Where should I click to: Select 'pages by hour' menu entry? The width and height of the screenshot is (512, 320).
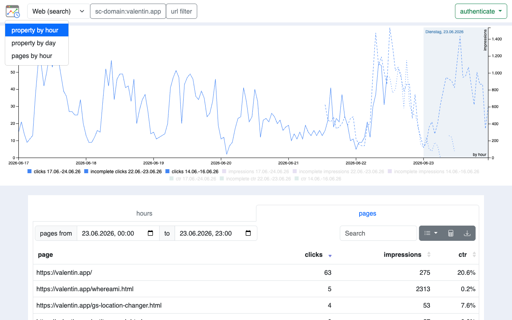[37, 56]
